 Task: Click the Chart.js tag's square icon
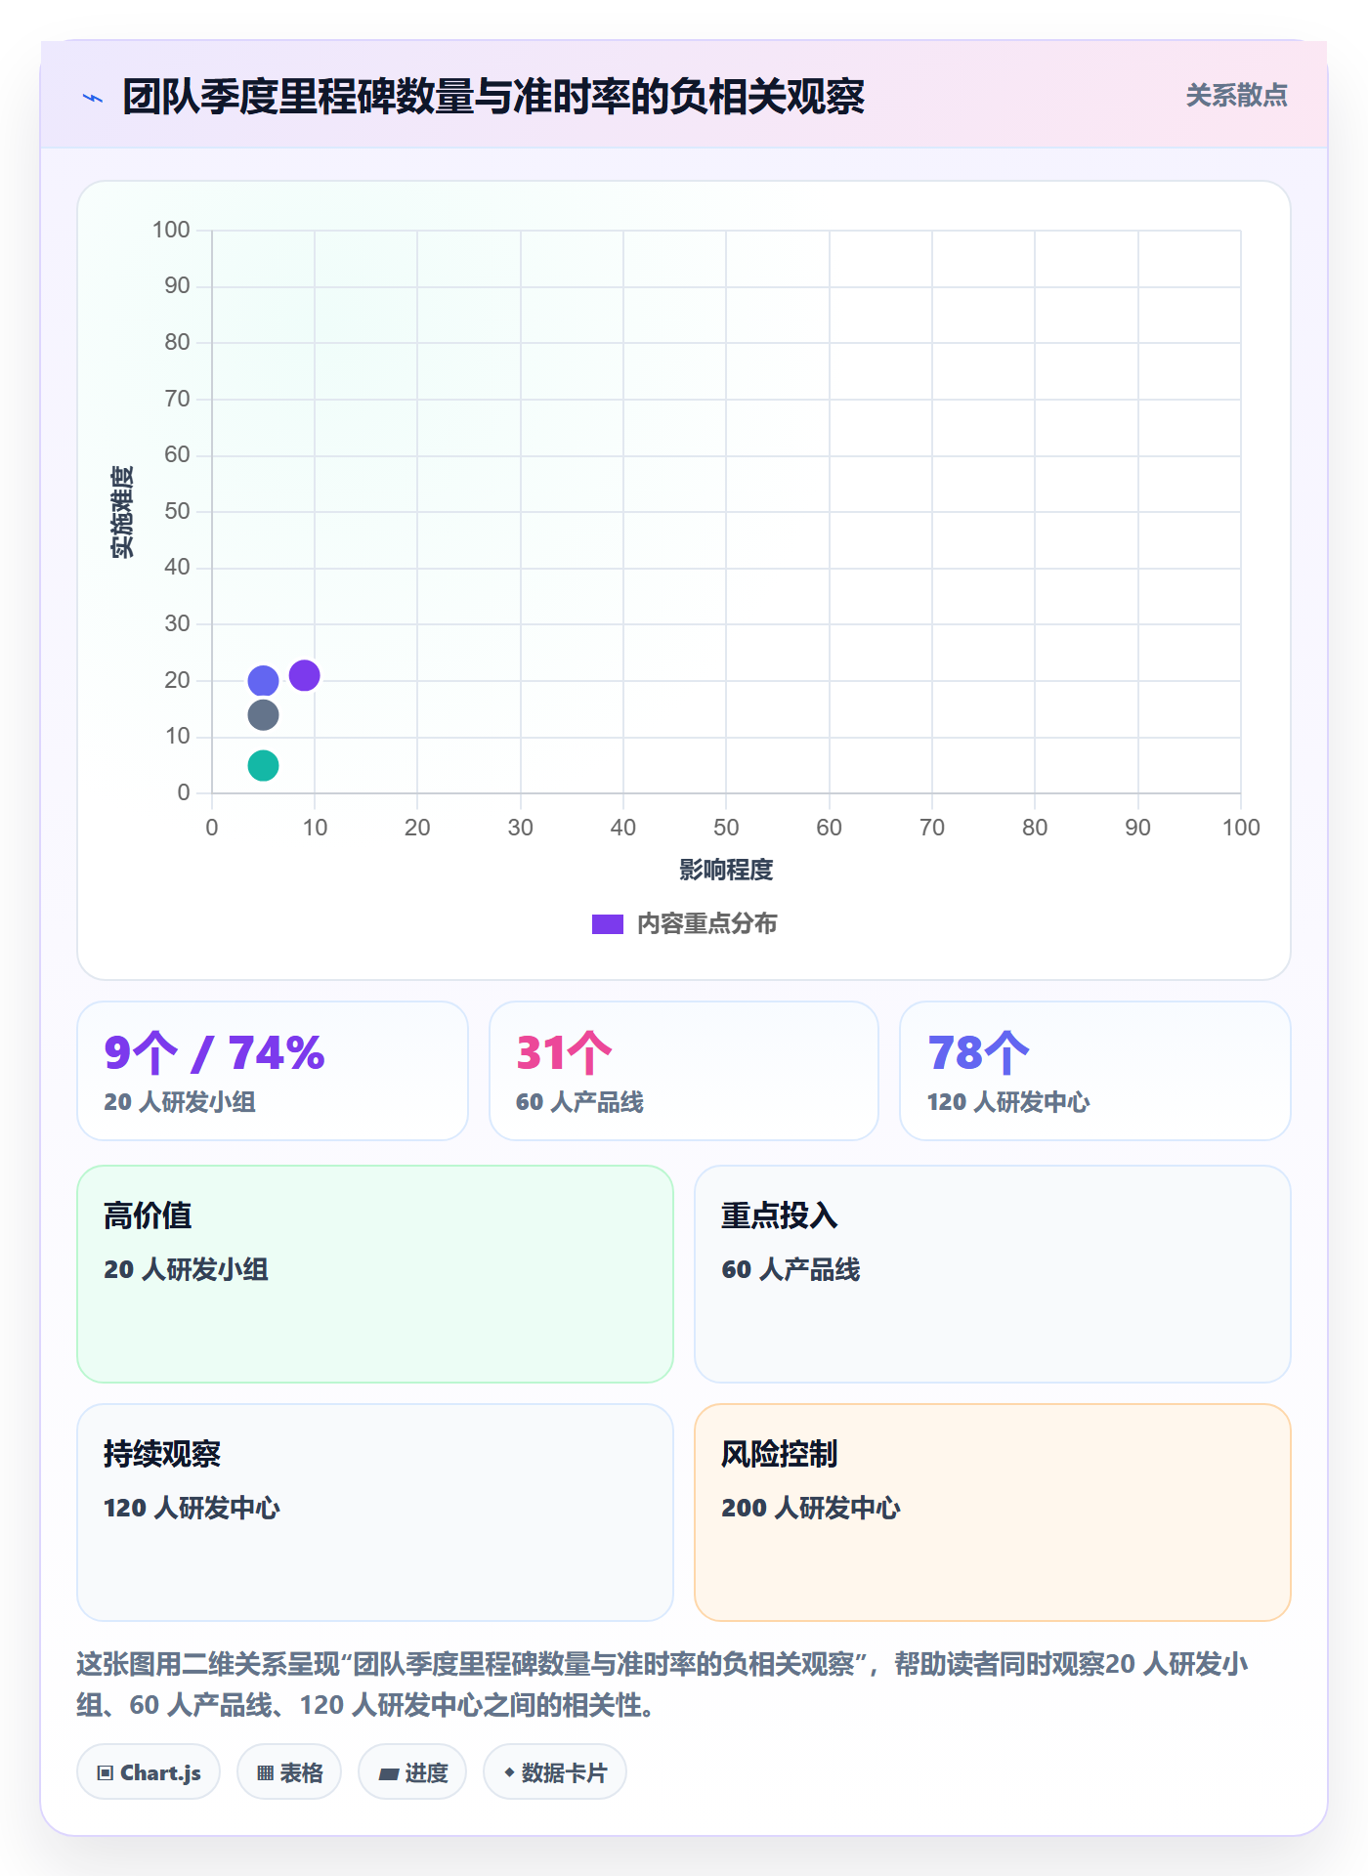[106, 1773]
